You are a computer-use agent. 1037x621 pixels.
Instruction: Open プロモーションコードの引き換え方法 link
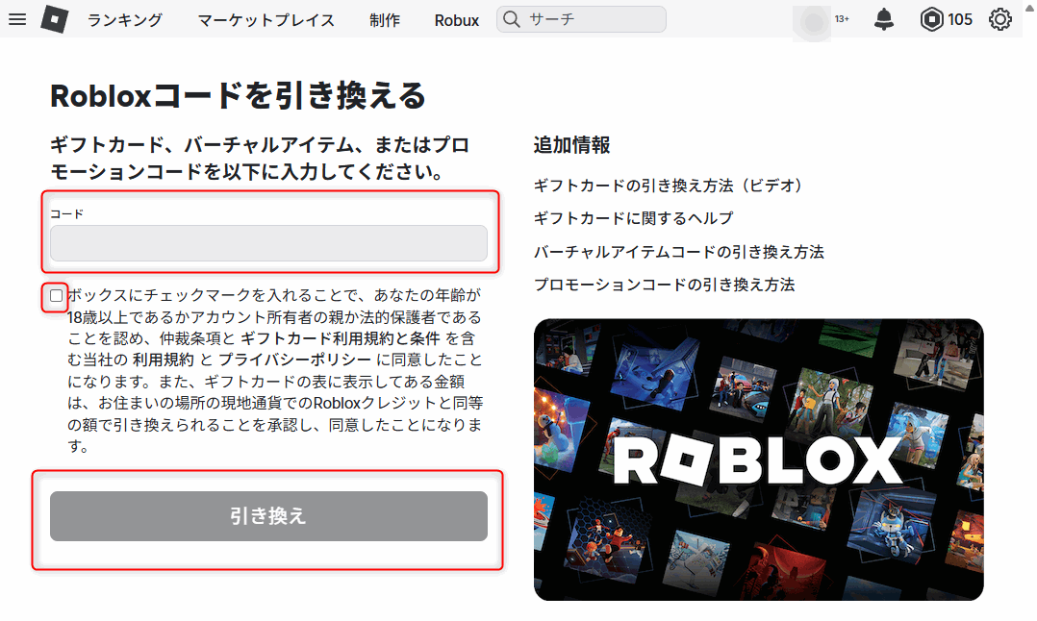[664, 285]
